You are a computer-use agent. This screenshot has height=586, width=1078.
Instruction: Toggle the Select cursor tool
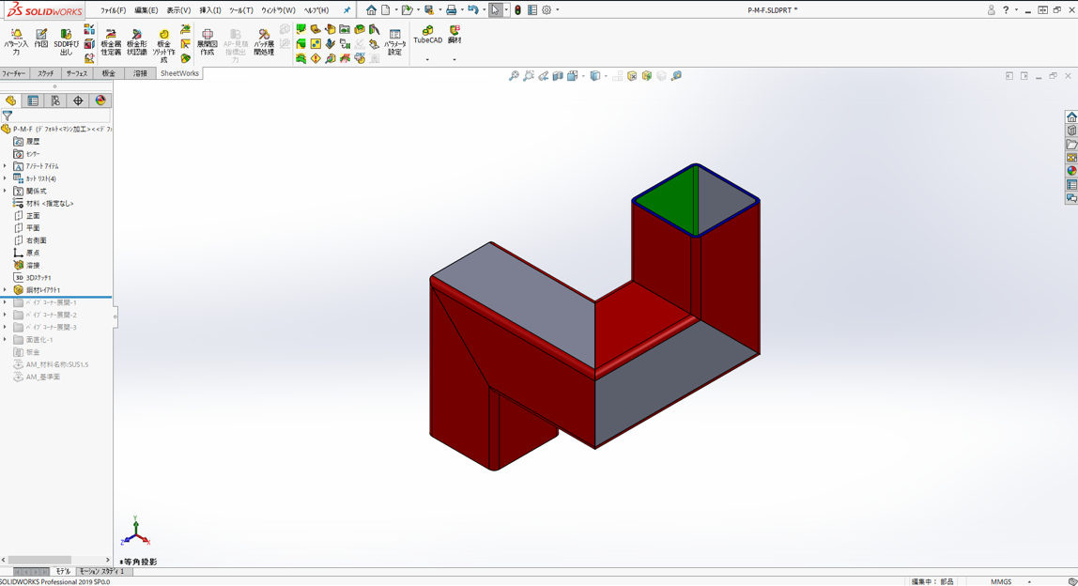tap(495, 10)
